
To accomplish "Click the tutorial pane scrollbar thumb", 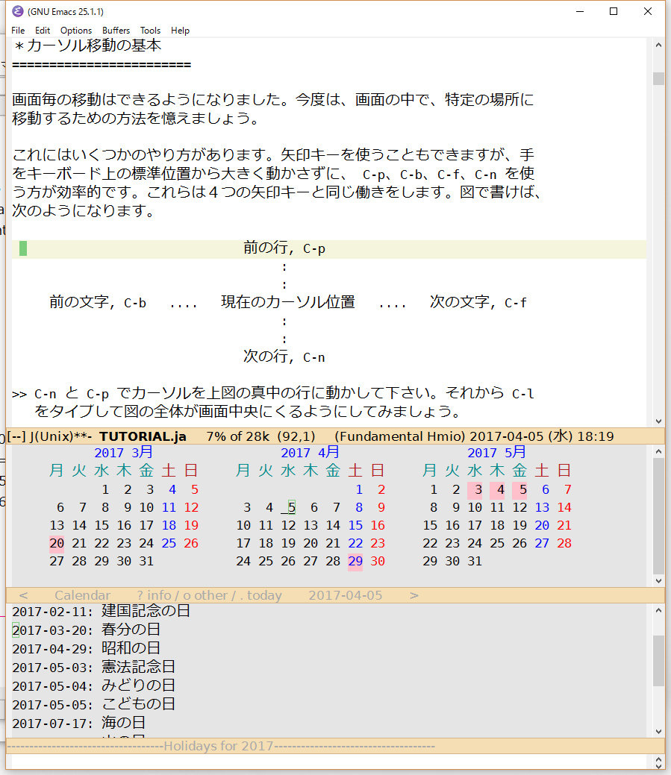I will (x=658, y=78).
